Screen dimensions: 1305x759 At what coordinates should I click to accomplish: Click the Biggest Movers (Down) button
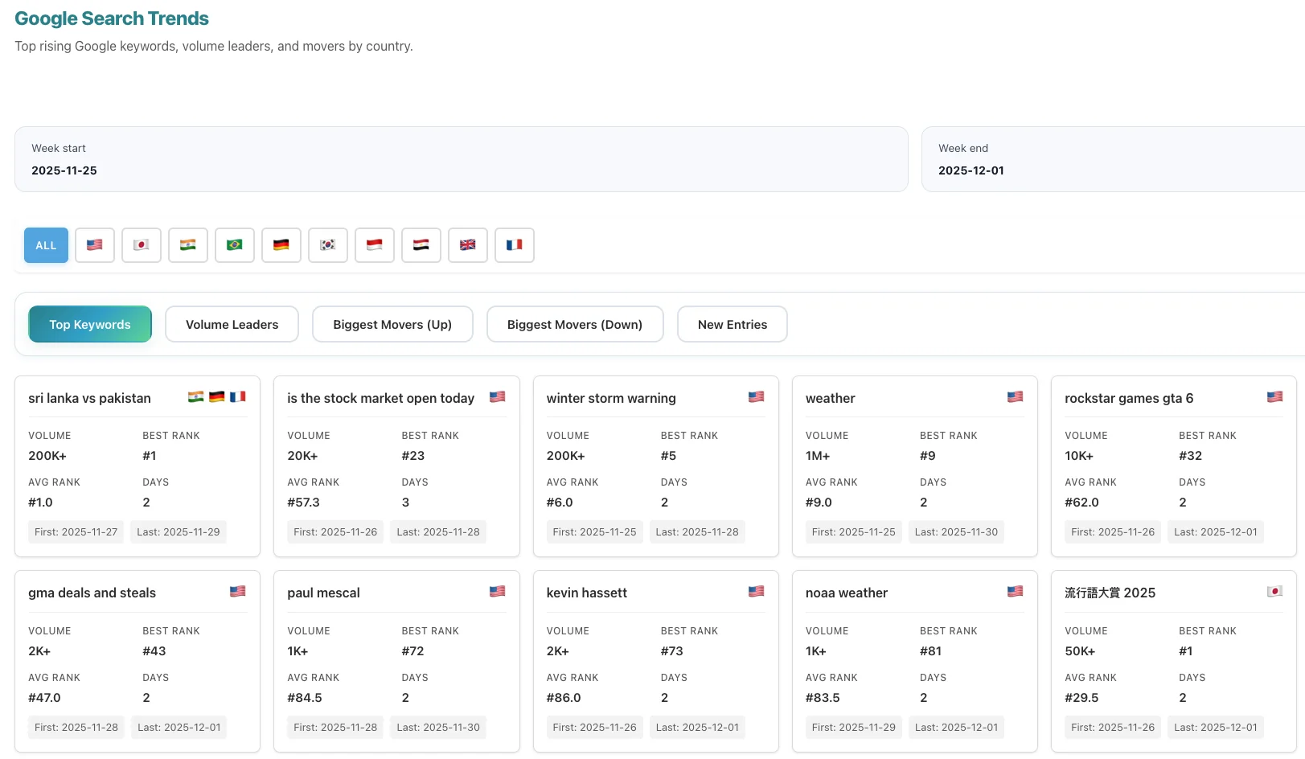click(x=574, y=324)
